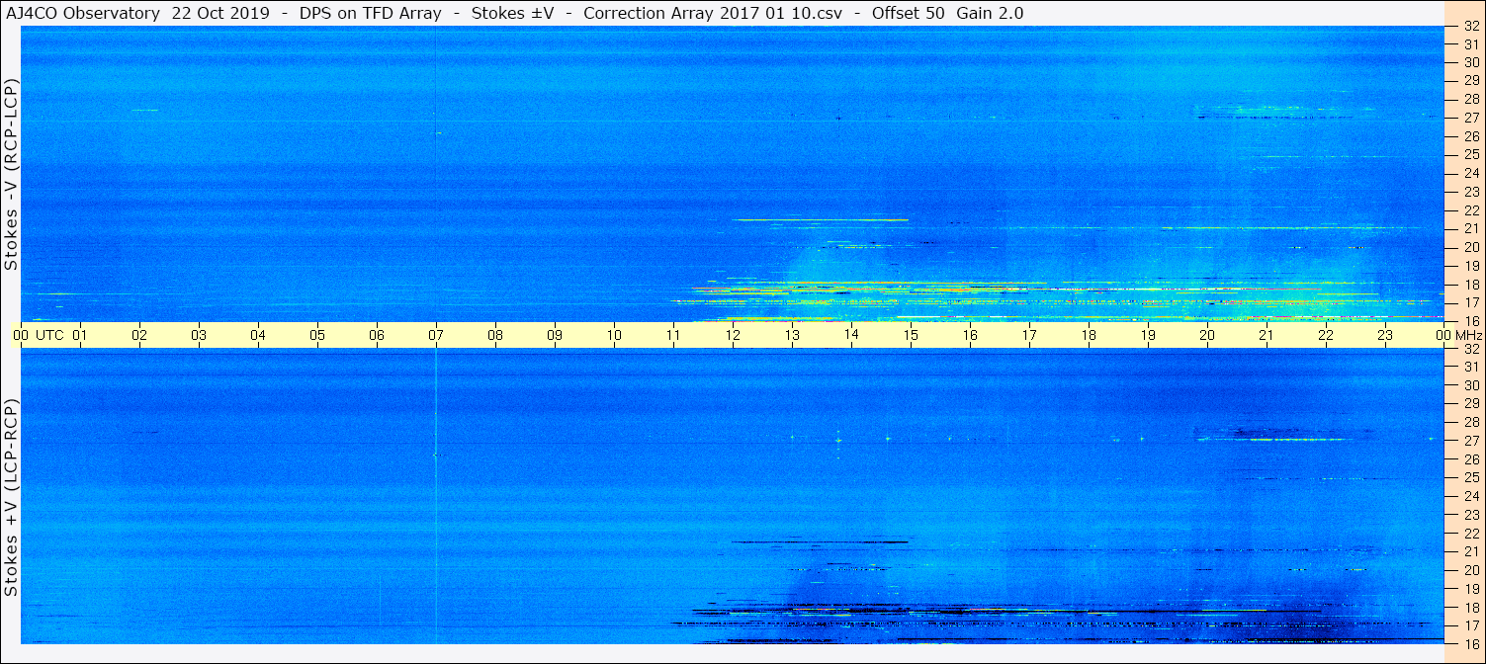Select the 18 hour marker on time axis

(x=1089, y=335)
